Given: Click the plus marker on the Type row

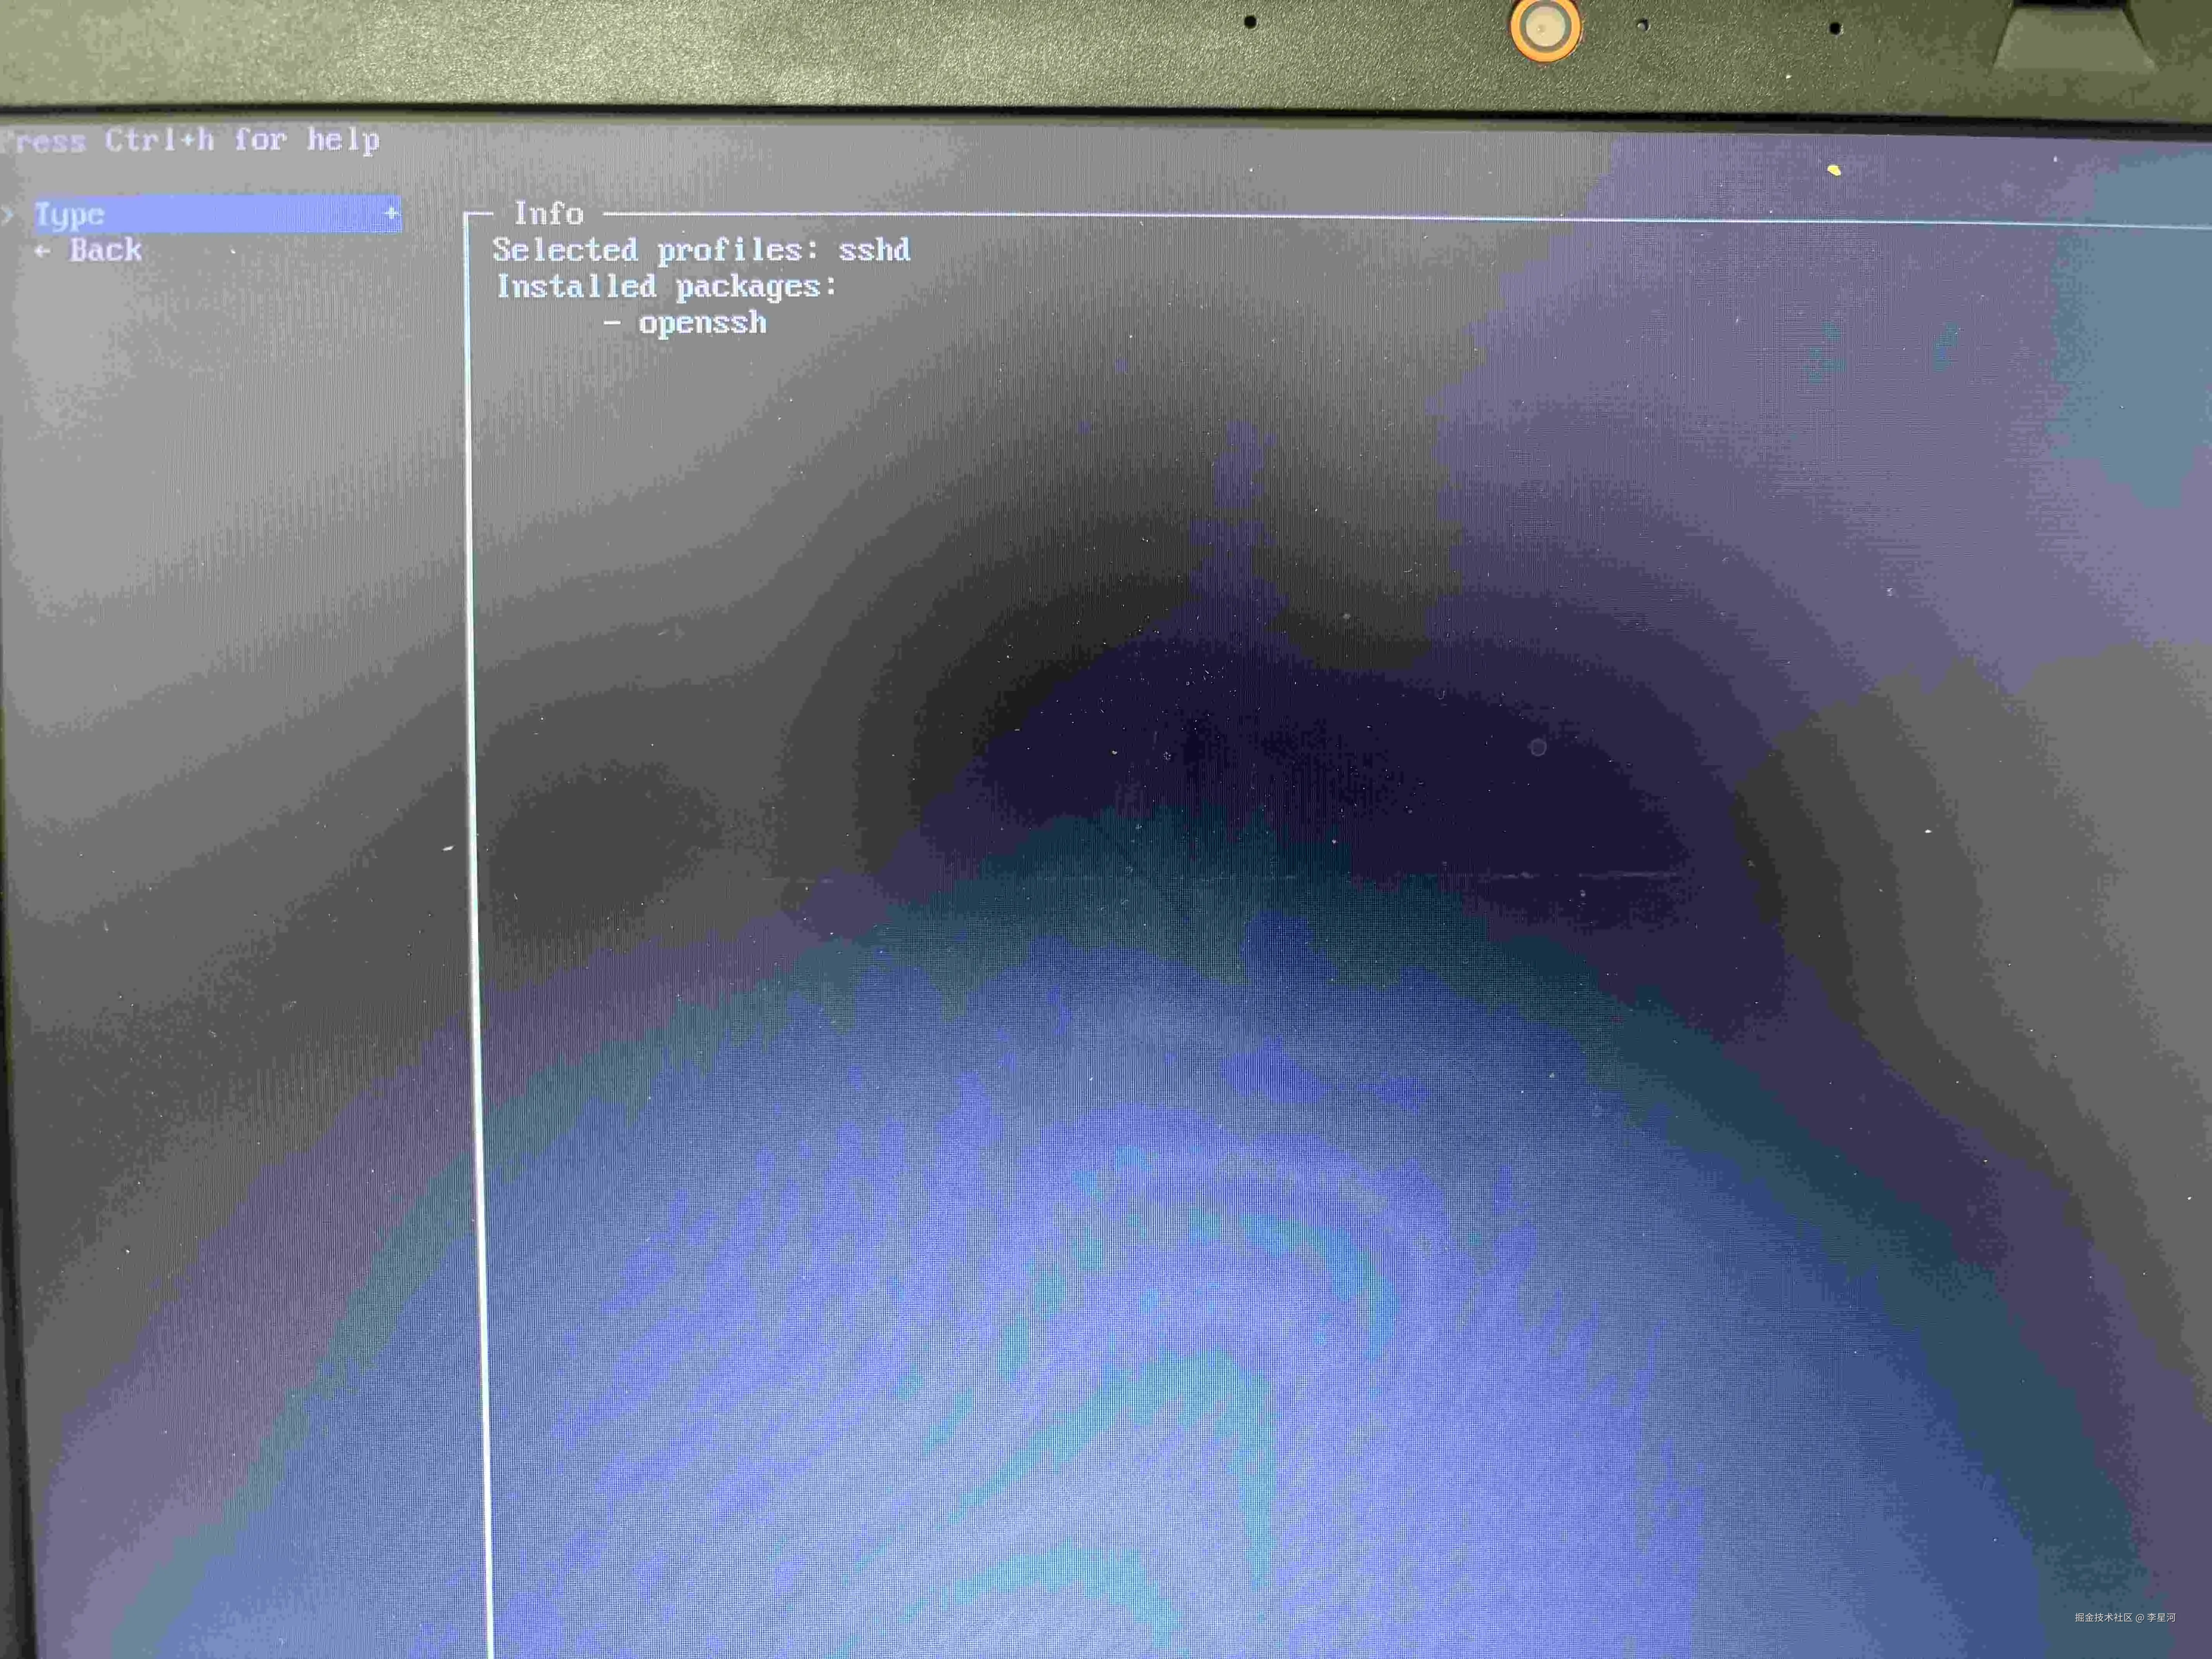Looking at the screenshot, I should coord(391,213).
